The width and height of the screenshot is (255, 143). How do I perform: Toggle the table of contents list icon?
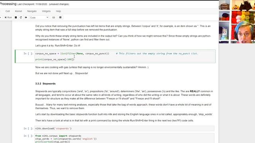click(60, 17)
